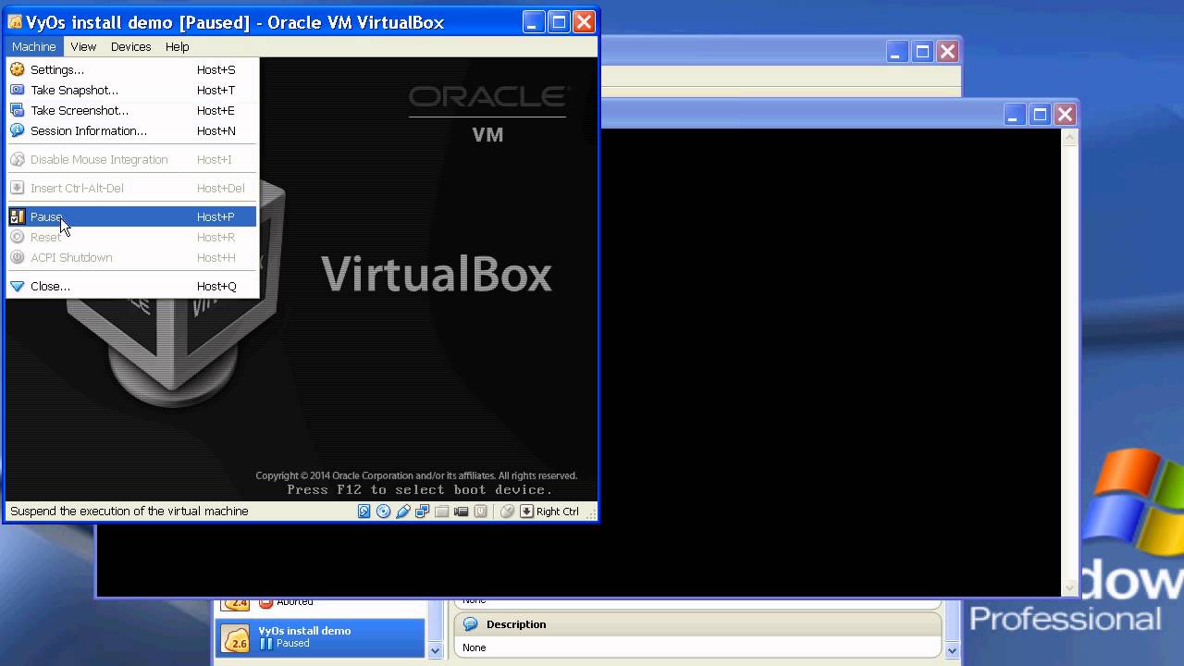Screen dimensions: 1184x666
Task: Click the network adapters status icon
Action: click(423, 512)
